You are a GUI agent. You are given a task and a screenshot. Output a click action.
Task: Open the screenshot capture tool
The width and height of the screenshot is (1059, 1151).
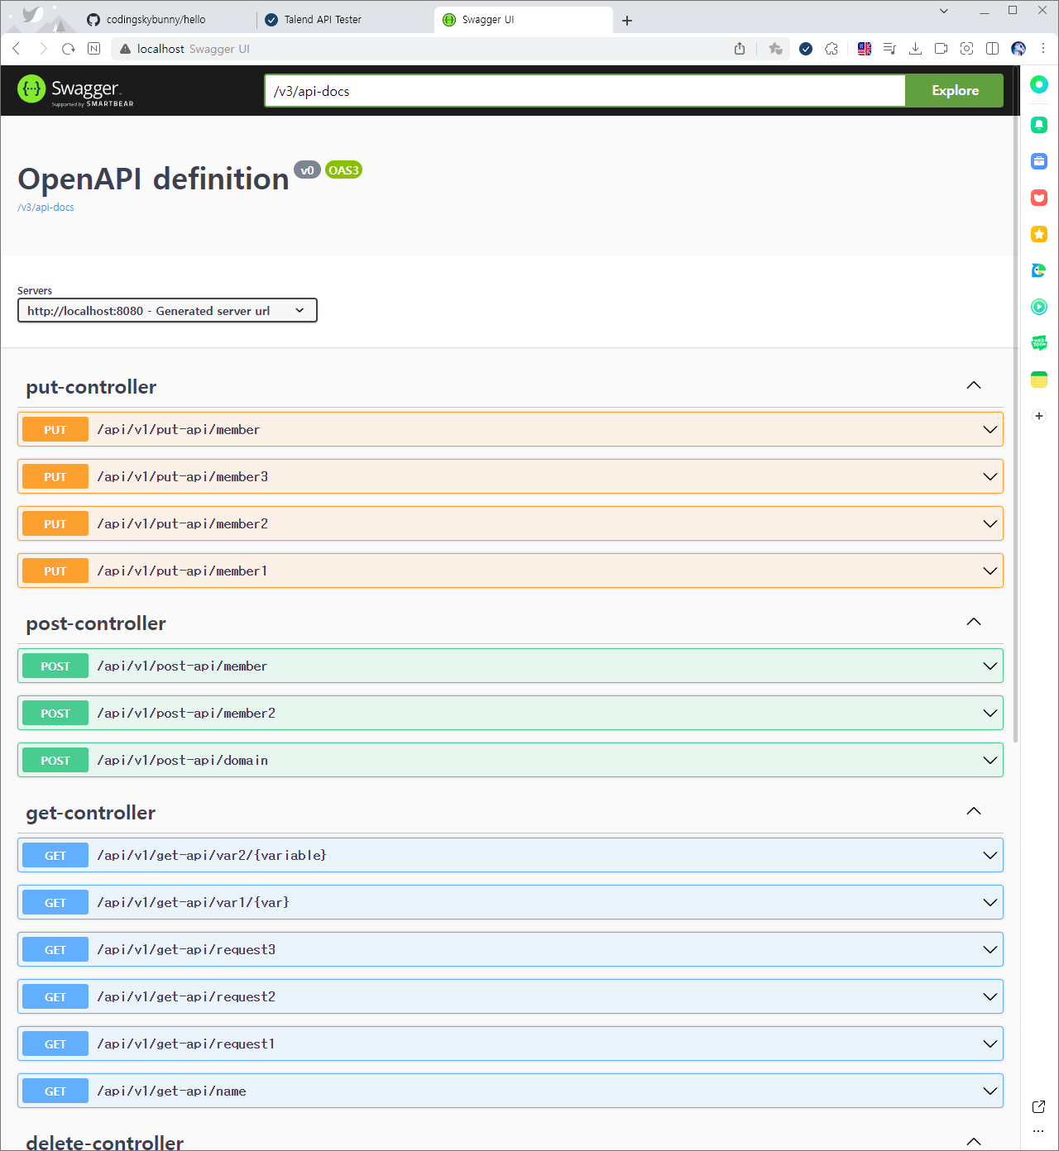tap(966, 49)
